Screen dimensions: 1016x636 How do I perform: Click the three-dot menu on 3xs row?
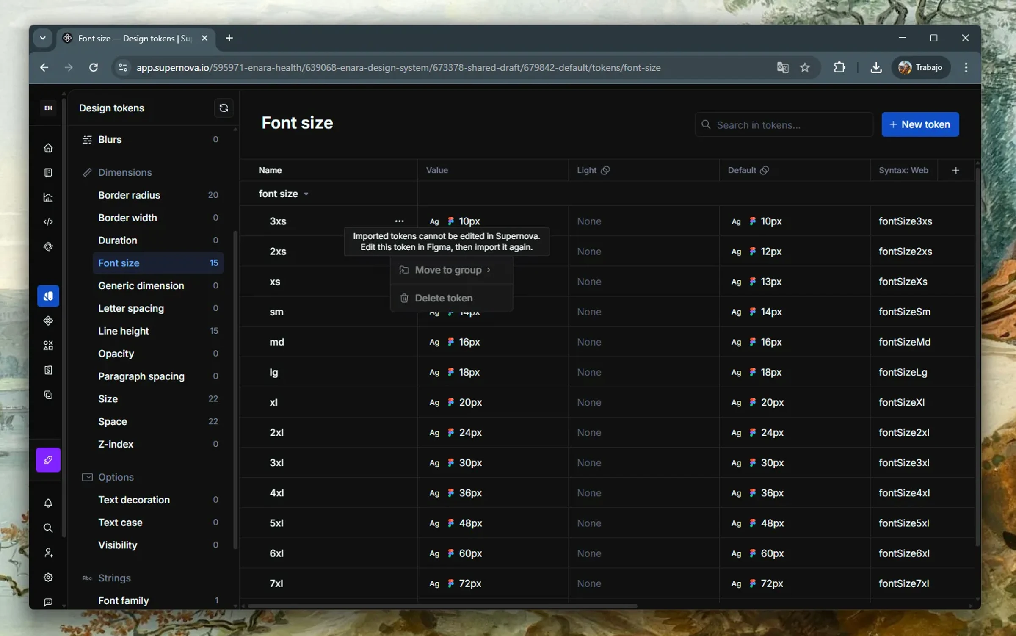[399, 221]
